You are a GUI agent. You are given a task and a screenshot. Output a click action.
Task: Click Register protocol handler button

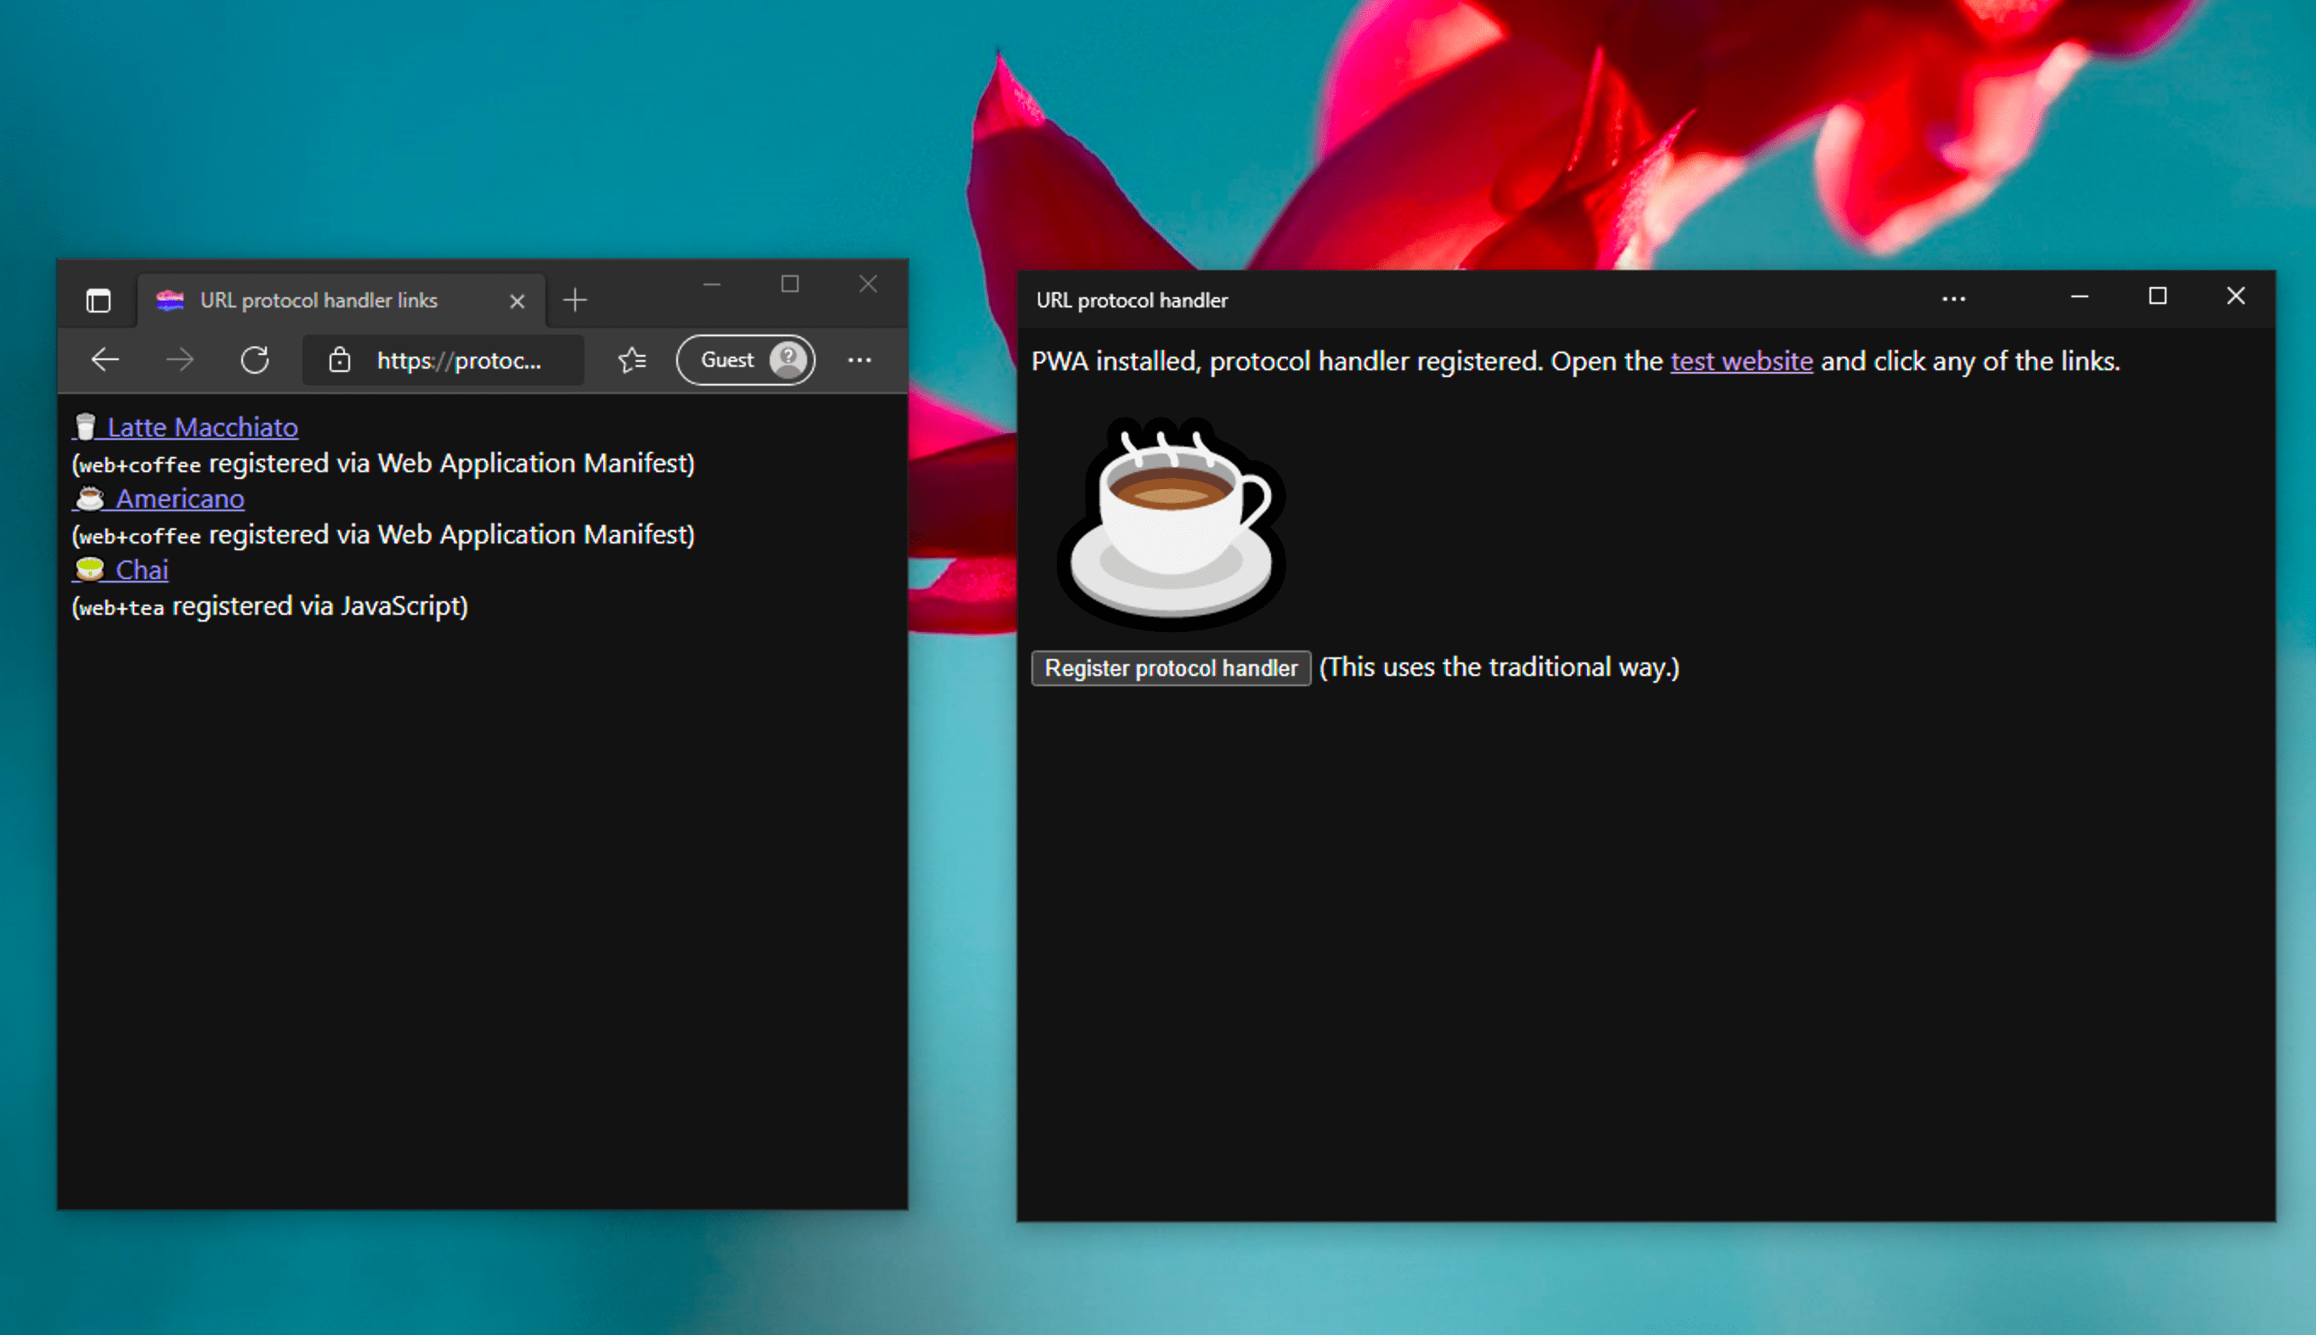(1171, 666)
